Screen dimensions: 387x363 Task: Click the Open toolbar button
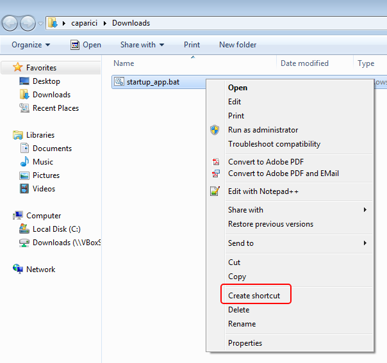[x=86, y=45]
